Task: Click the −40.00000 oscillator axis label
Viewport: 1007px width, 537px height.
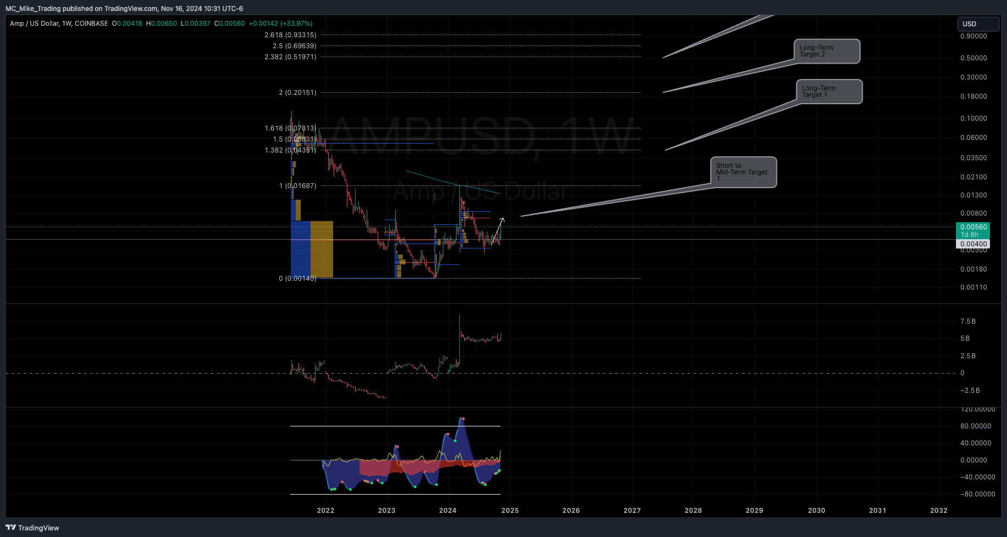Action: [x=977, y=477]
